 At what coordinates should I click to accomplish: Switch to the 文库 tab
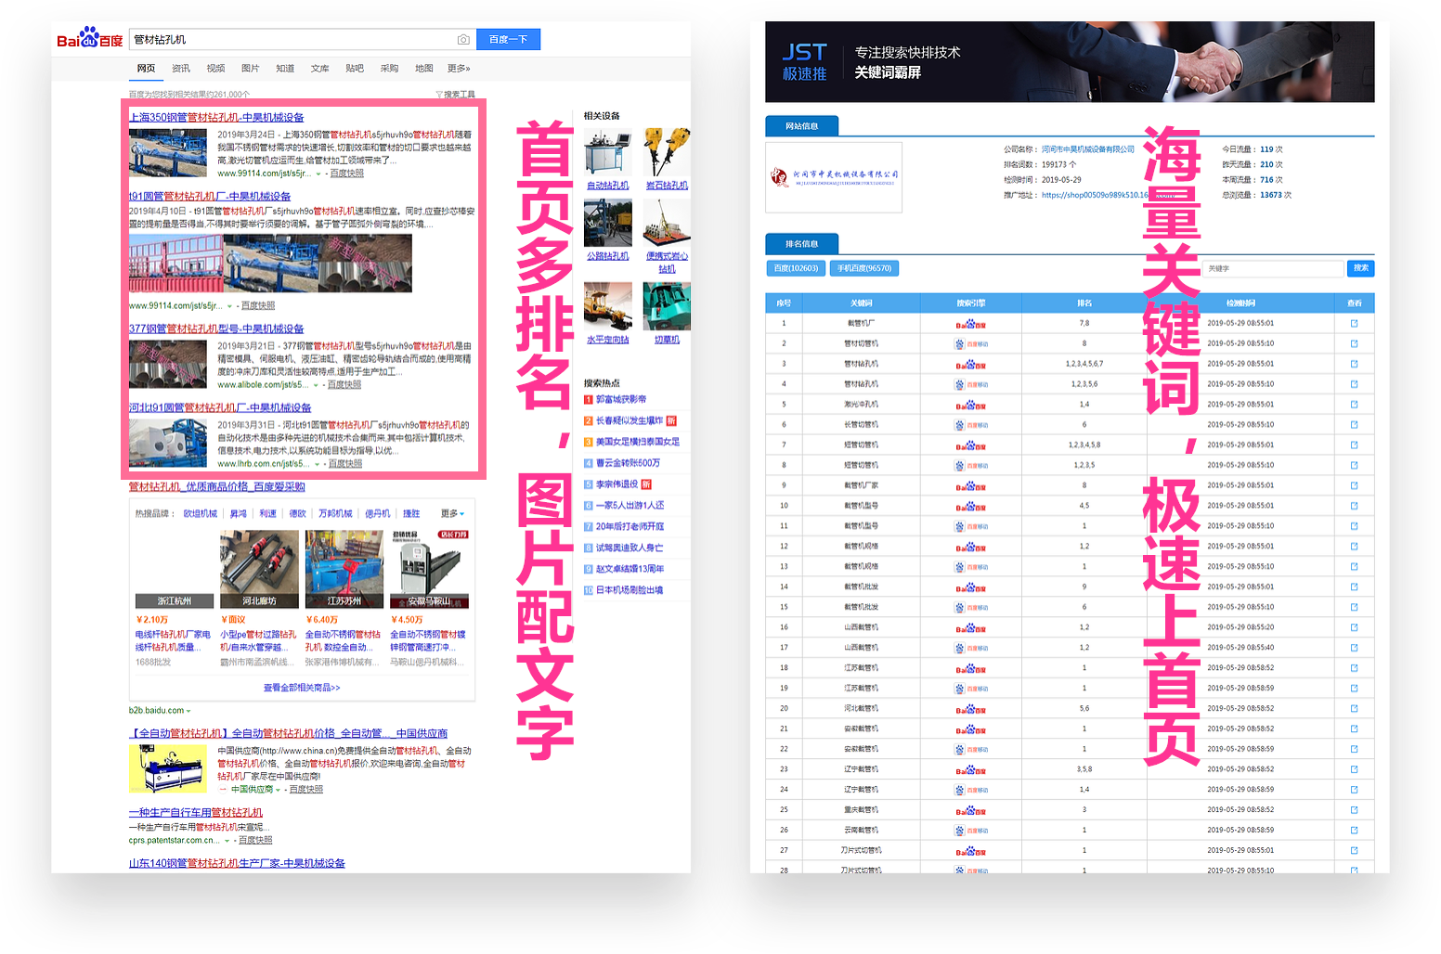[320, 69]
